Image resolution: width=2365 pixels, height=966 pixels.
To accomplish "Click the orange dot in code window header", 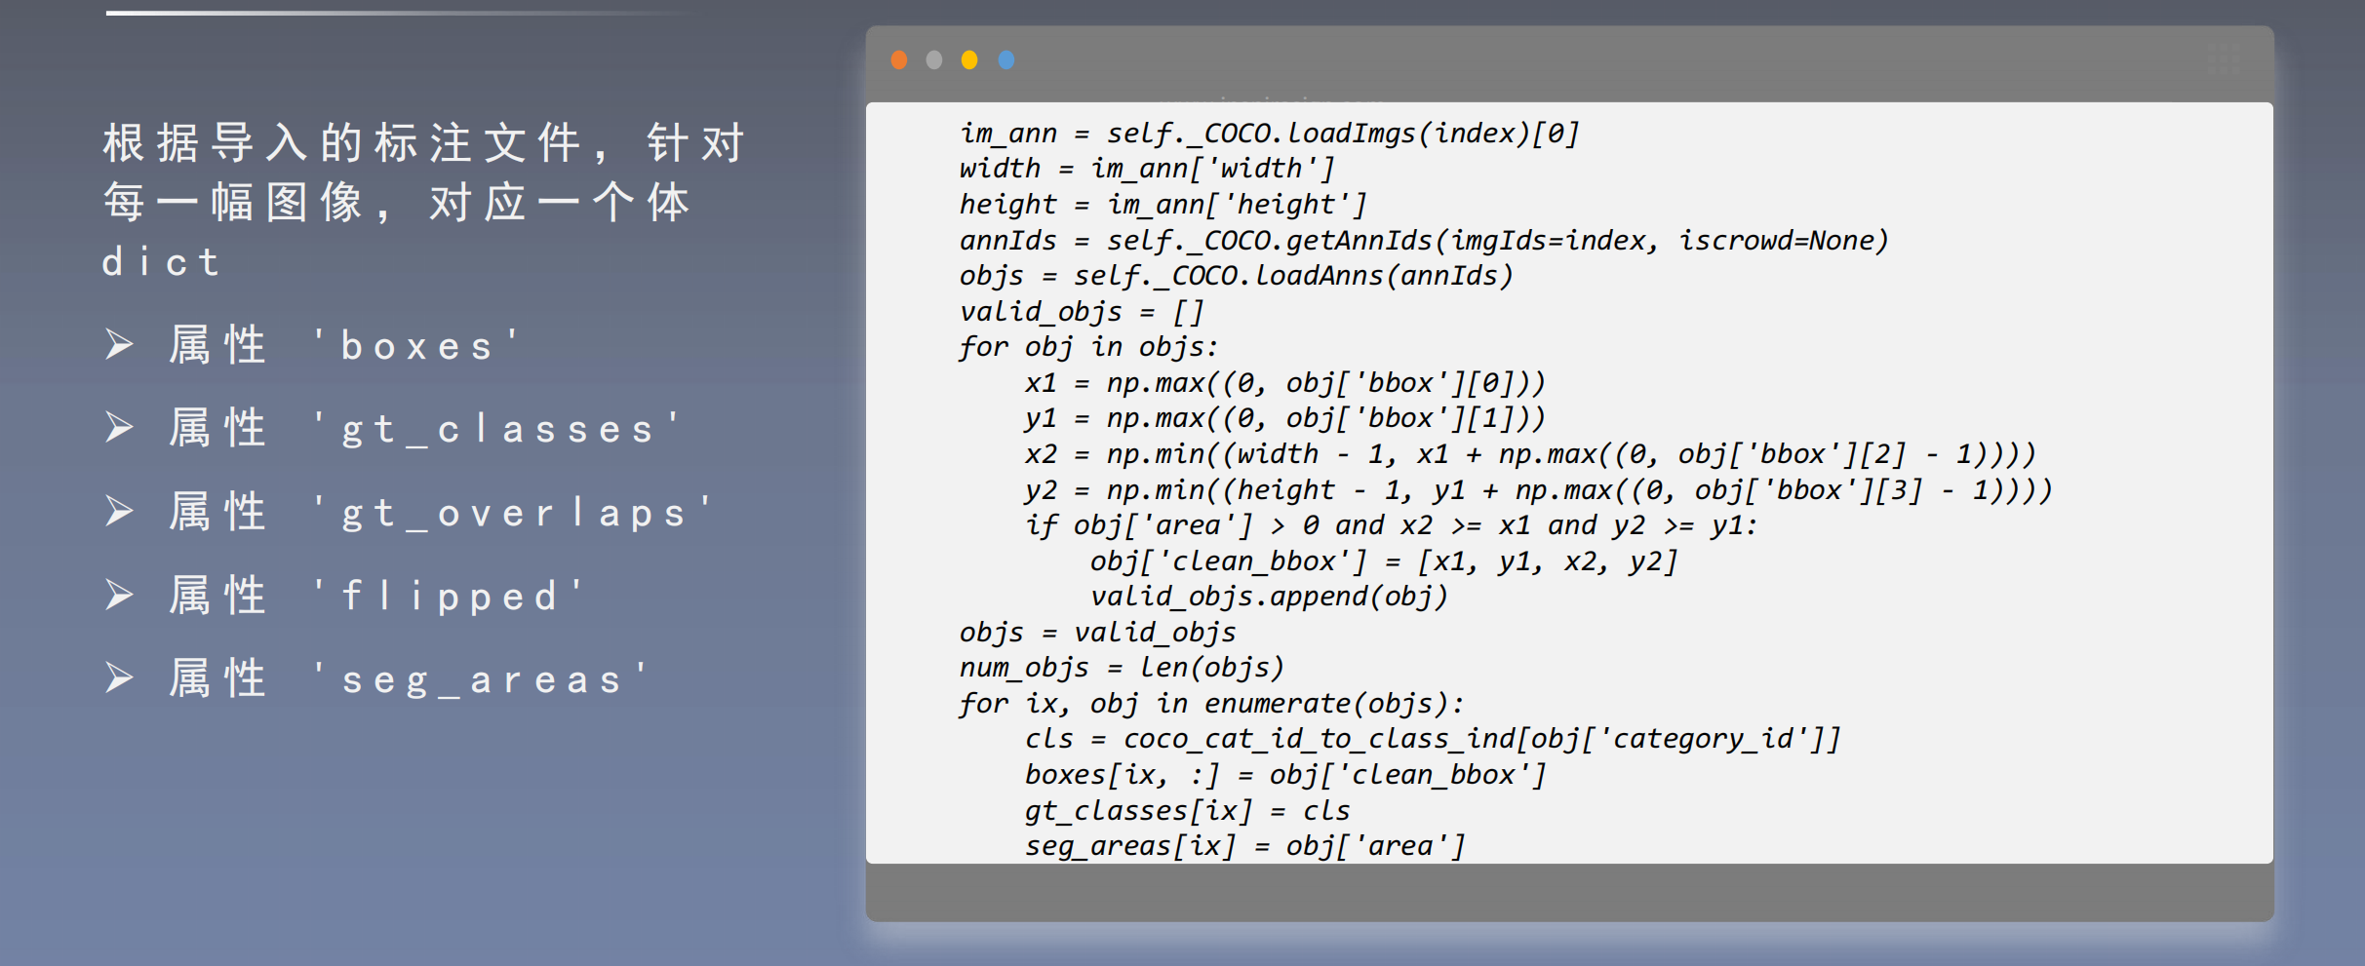I will coord(899,60).
